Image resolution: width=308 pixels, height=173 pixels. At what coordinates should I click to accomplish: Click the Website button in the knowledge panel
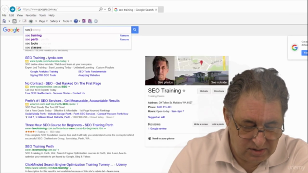coord(204,91)
